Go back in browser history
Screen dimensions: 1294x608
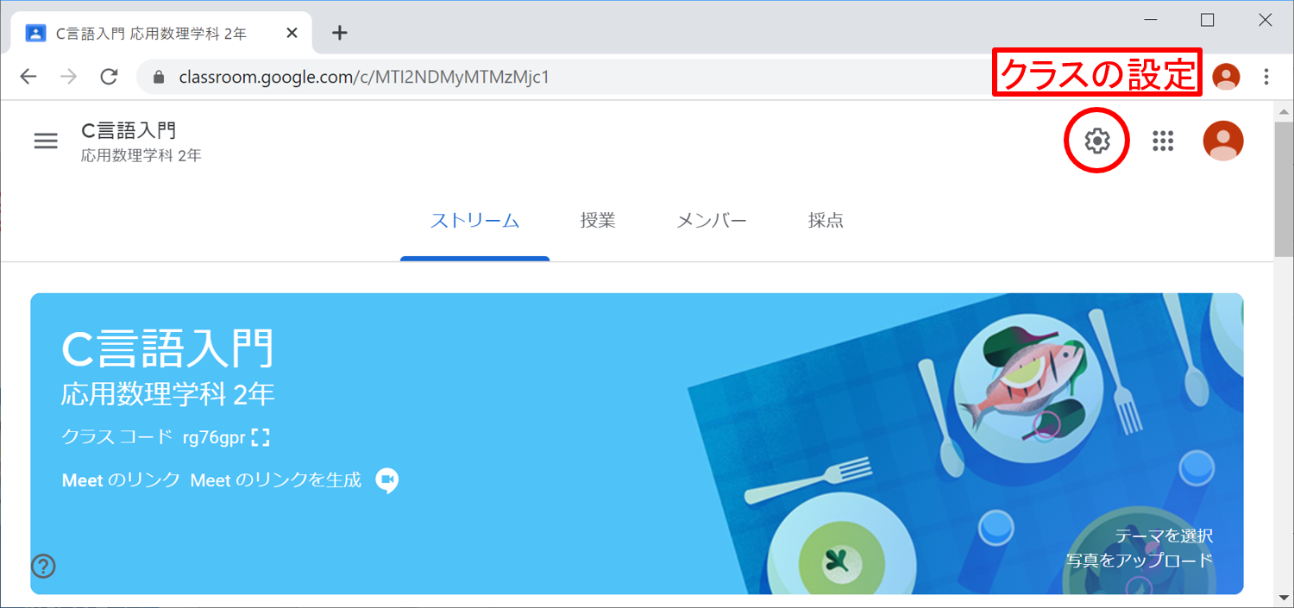click(x=28, y=77)
